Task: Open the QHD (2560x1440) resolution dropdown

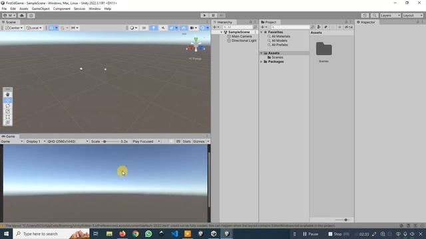Action: [68, 141]
